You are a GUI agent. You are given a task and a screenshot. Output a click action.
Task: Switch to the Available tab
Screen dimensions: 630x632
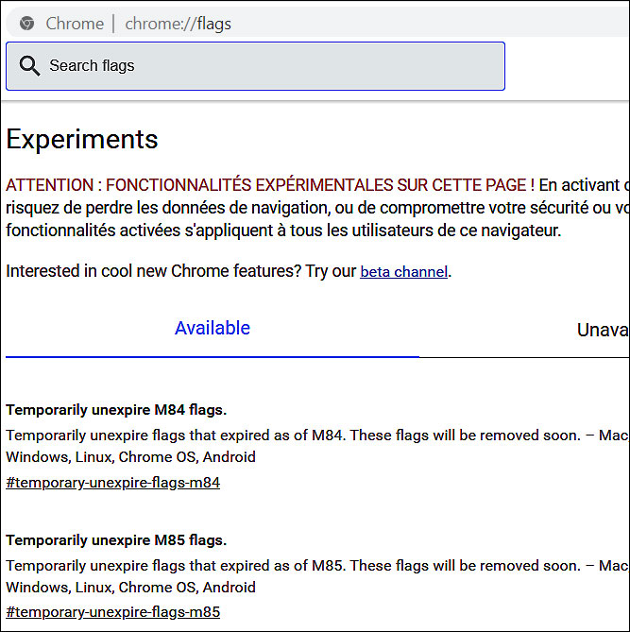tap(213, 328)
